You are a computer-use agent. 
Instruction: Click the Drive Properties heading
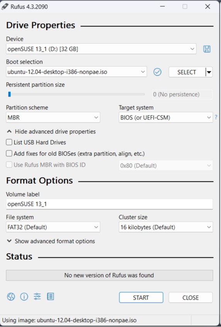[41, 25]
